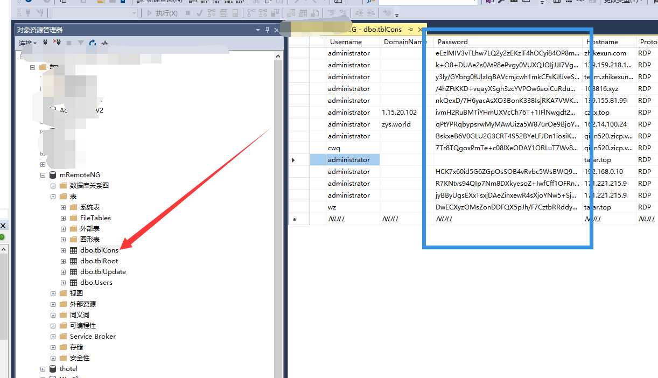
Task: Pin the 对象资源管理器 panel
Action: [x=268, y=30]
